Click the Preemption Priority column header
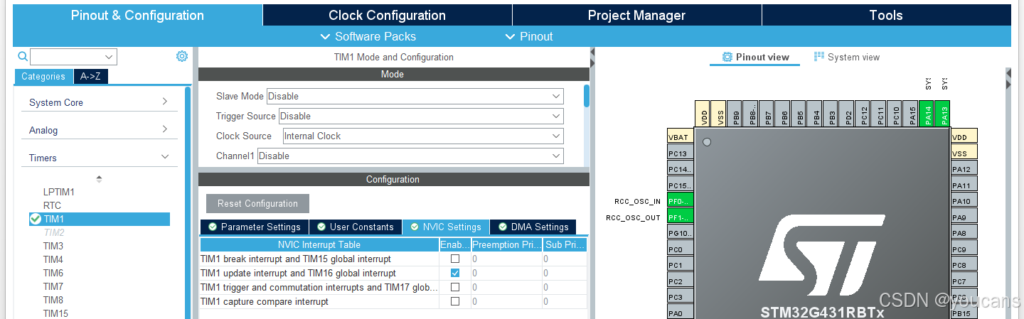 (x=506, y=244)
